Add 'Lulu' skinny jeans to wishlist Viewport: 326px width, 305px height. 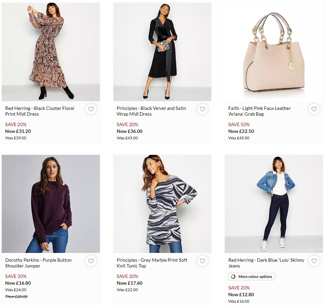314,261
